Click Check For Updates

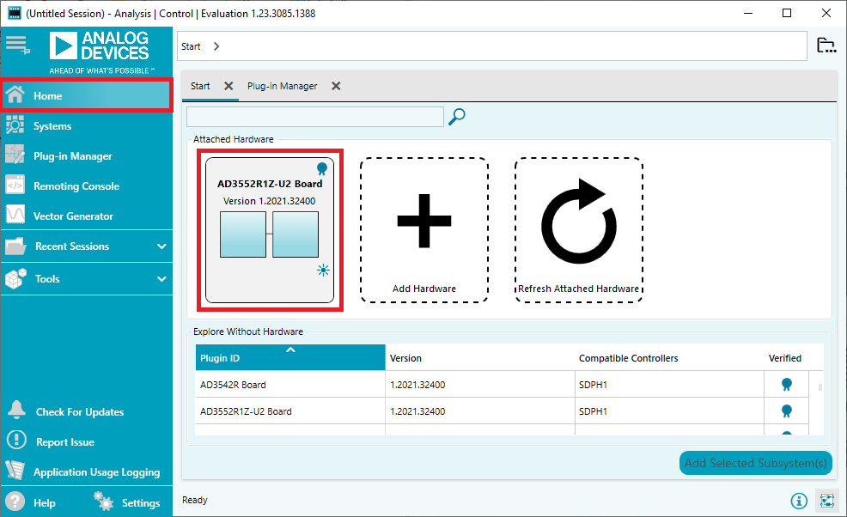pos(79,412)
